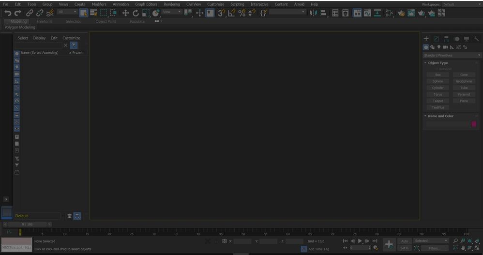Click the object name input field
Image resolution: width=483 pixels, height=255 pixels.
(448, 124)
